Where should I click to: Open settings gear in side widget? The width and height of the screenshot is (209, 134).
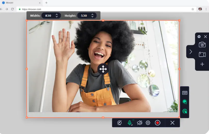coord(199,37)
